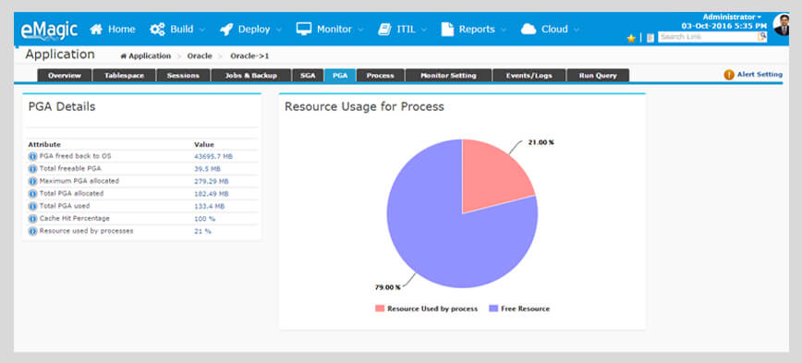Open the Home menu
The image size is (802, 363).
[x=122, y=30]
